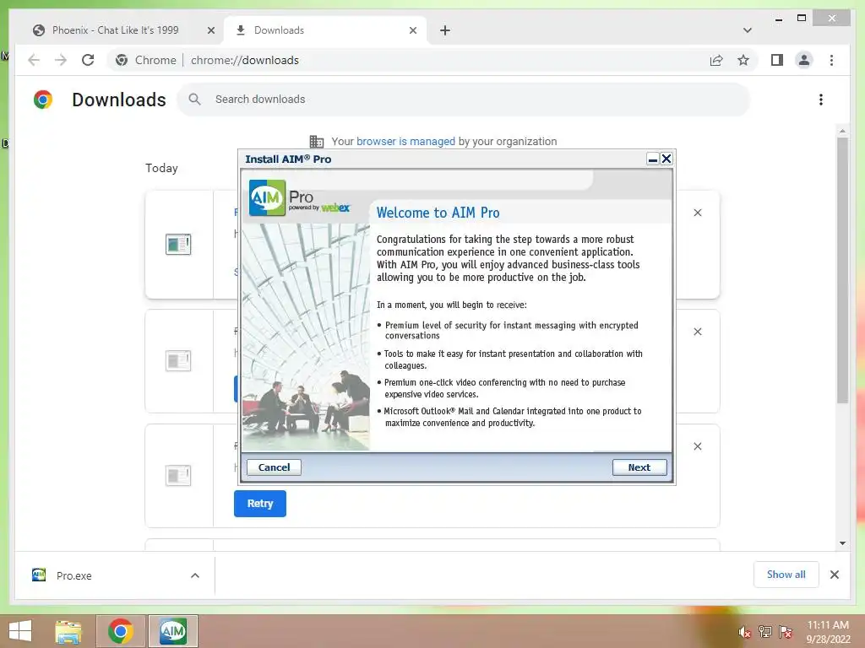Viewport: 865px width, 648px height.
Task: Remove the first download from the list
Action: click(x=698, y=213)
